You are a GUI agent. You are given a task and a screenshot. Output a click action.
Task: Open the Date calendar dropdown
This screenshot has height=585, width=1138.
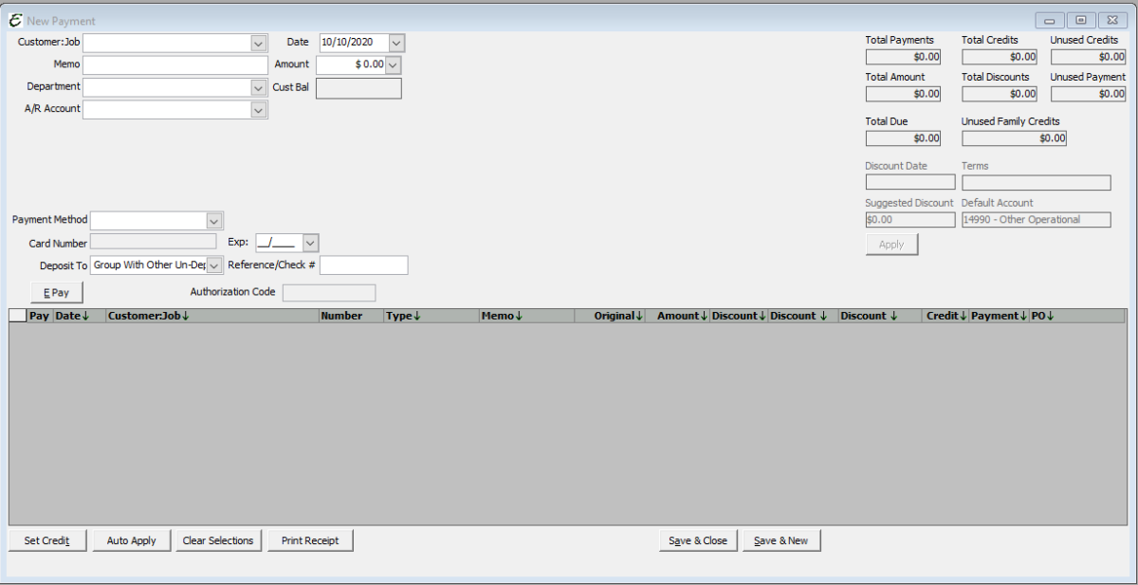(395, 42)
